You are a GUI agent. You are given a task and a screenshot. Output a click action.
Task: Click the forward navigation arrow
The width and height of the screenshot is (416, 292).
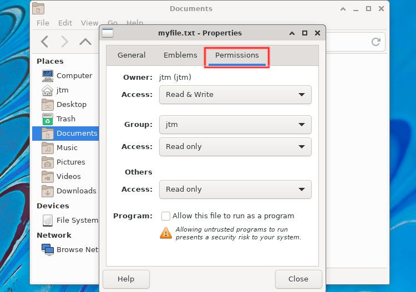coord(65,42)
